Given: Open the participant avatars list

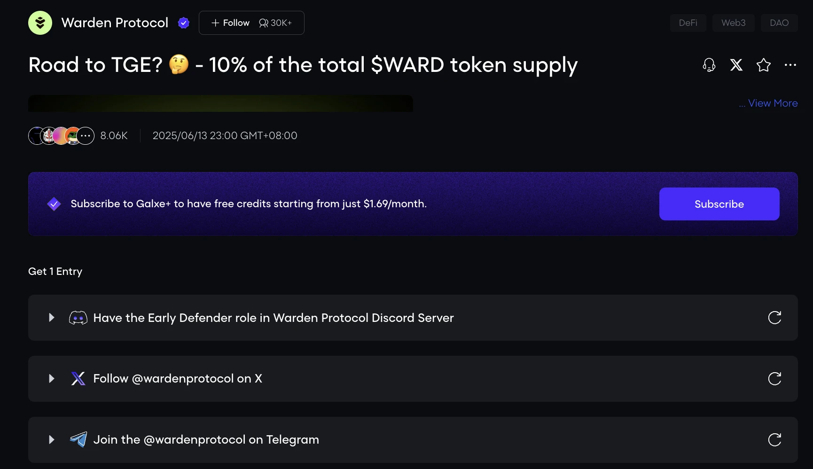Looking at the screenshot, I should click(61, 136).
